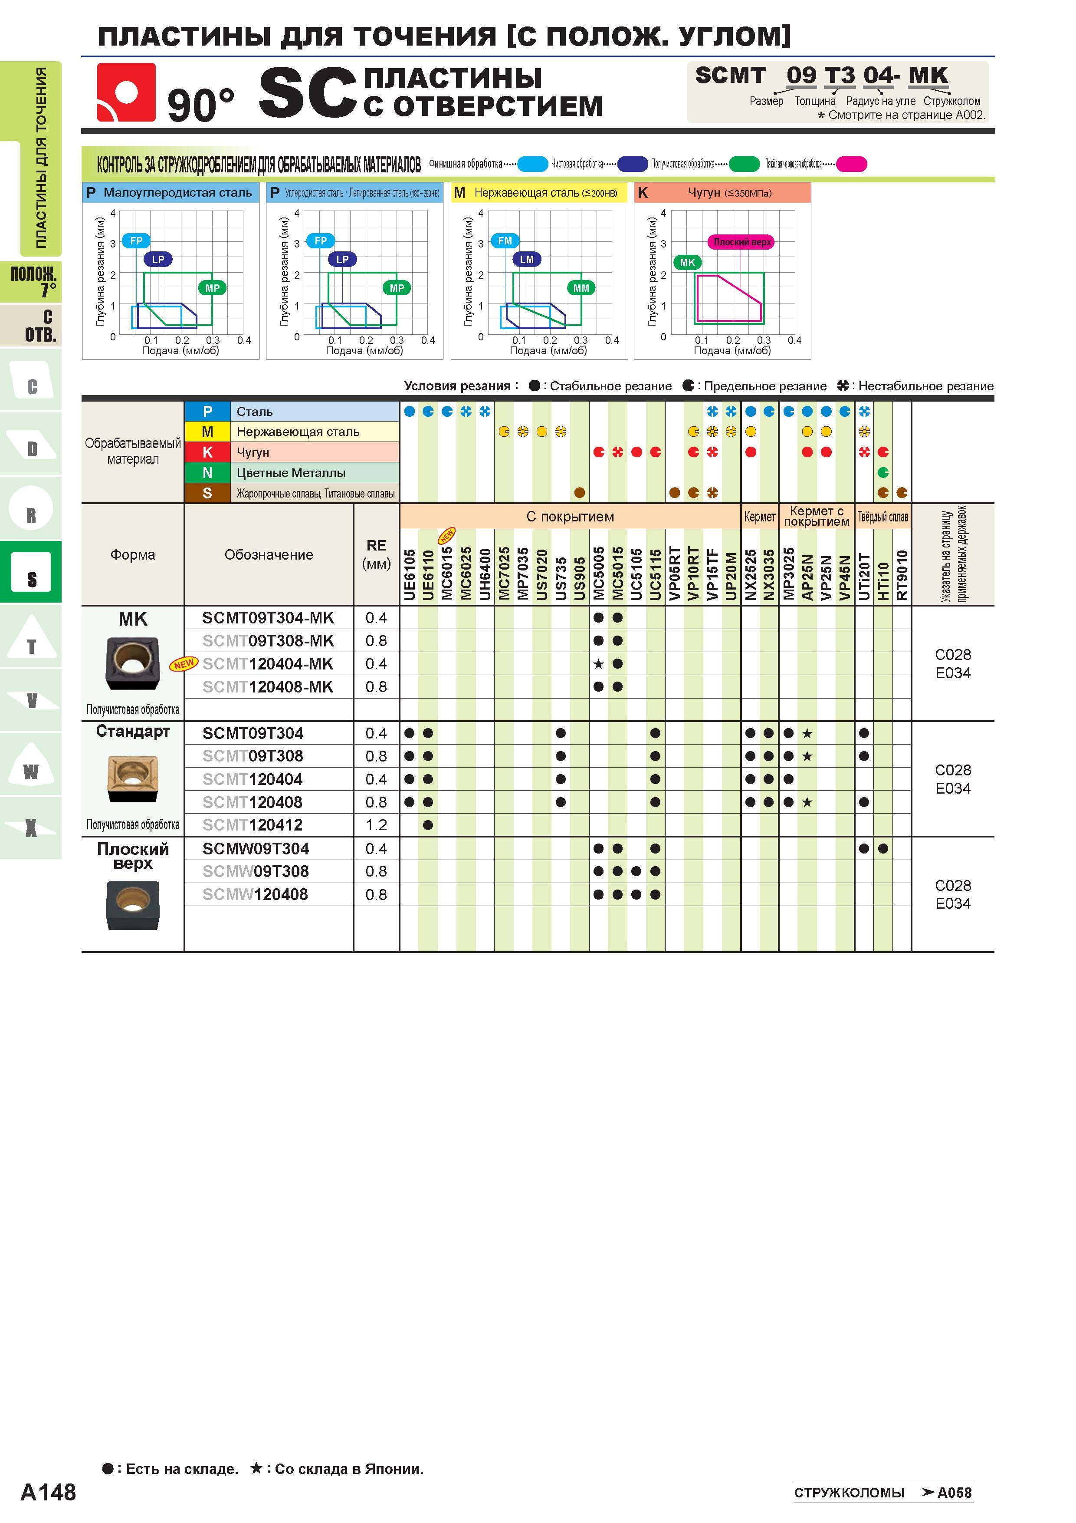This screenshot has height=1523, width=1076.
Task: Click the MM label in Нержавеющая сталь chart
Action: pos(581,288)
